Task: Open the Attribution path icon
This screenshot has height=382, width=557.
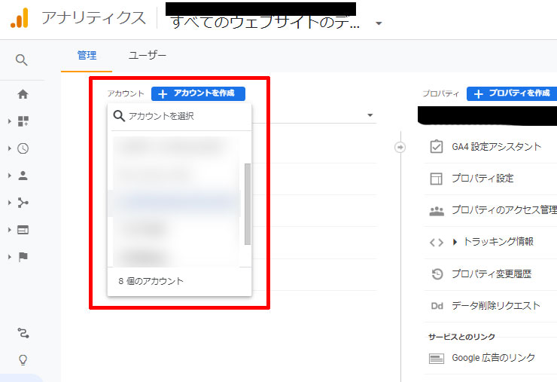Action: point(23,333)
